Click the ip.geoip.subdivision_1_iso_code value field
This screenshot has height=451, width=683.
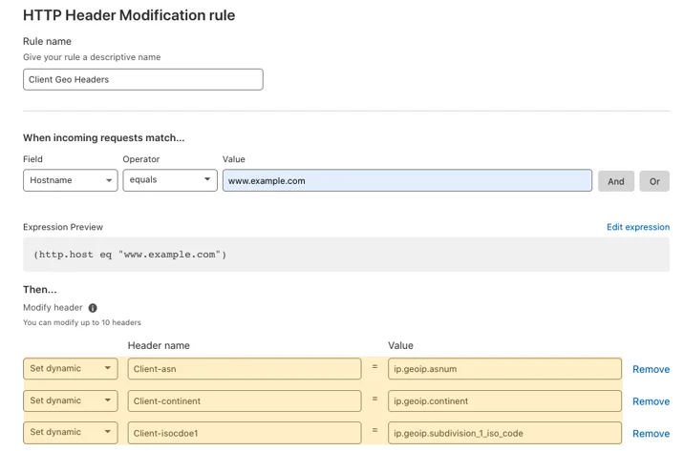(x=504, y=433)
